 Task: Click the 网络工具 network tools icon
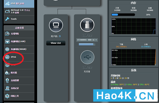(x=7, y=96)
